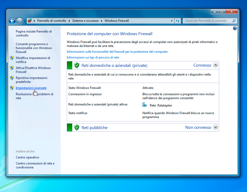Close the Windows Firewall window
This screenshot has width=247, height=192.
tap(231, 12)
